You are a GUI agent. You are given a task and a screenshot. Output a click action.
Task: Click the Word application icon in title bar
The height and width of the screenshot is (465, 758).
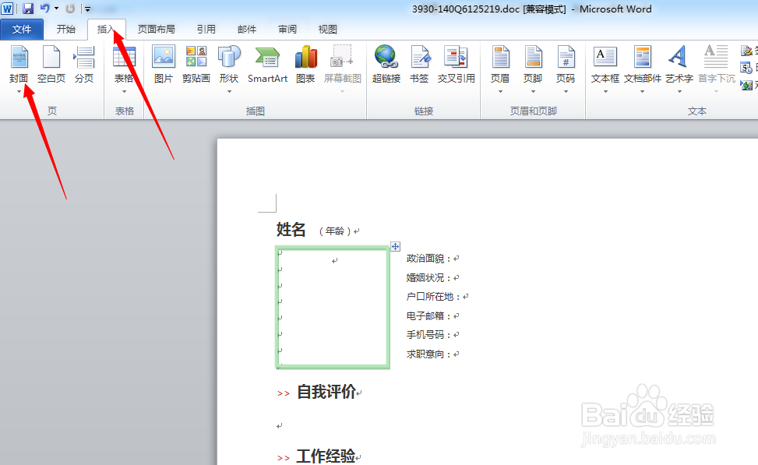[x=7, y=9]
